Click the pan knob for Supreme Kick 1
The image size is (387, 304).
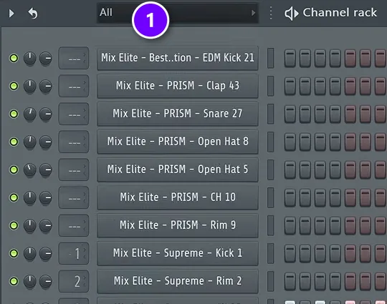(x=30, y=253)
